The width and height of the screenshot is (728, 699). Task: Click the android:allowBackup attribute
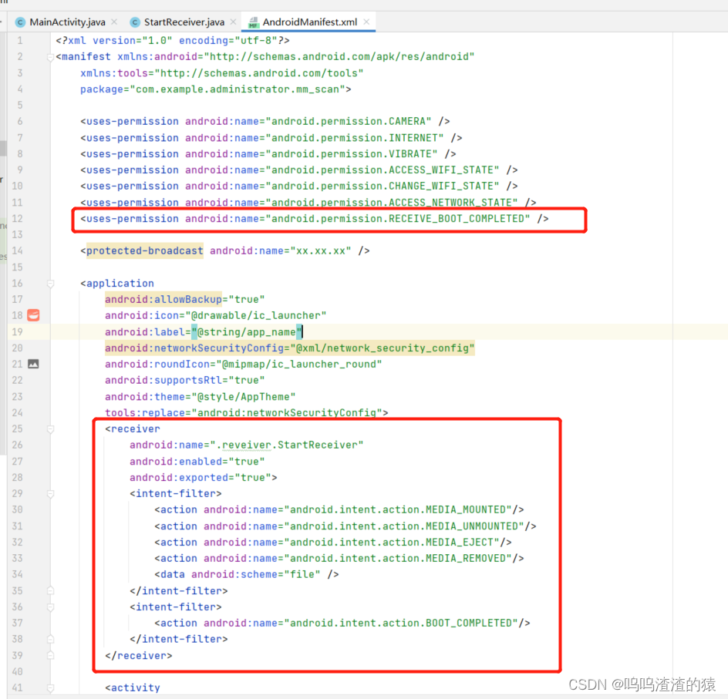163,300
